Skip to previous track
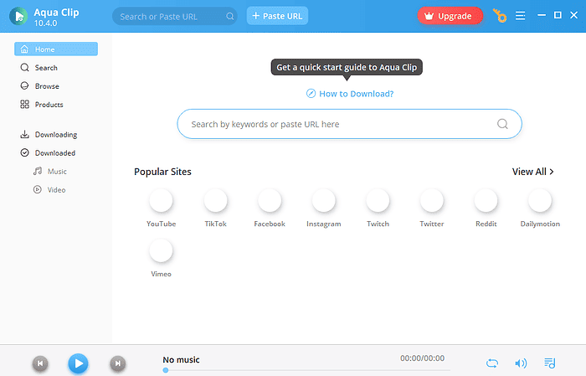Image resolution: width=586 pixels, height=376 pixels. pyautogui.click(x=40, y=363)
